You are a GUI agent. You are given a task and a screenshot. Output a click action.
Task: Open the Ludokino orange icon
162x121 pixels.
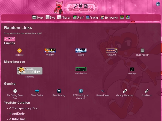click(x=19, y=50)
